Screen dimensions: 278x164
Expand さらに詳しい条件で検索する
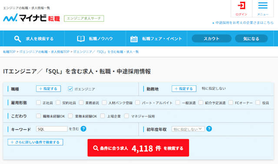tap(35, 142)
